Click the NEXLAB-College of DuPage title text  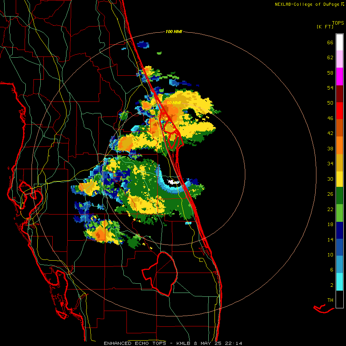307,4
